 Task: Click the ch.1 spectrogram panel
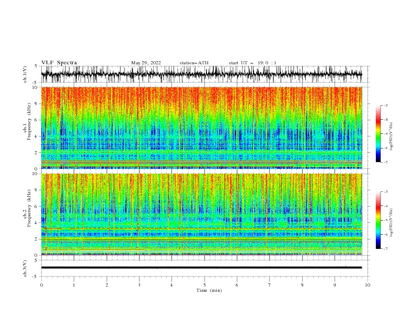[x=201, y=128]
